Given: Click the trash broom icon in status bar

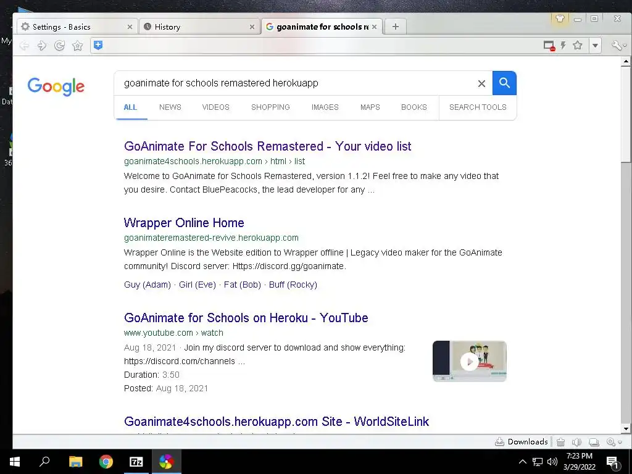Looking at the screenshot, I should (560, 442).
